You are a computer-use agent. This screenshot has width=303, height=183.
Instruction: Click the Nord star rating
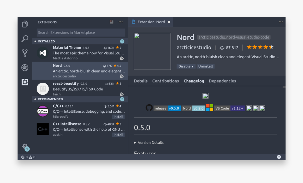[260, 47]
